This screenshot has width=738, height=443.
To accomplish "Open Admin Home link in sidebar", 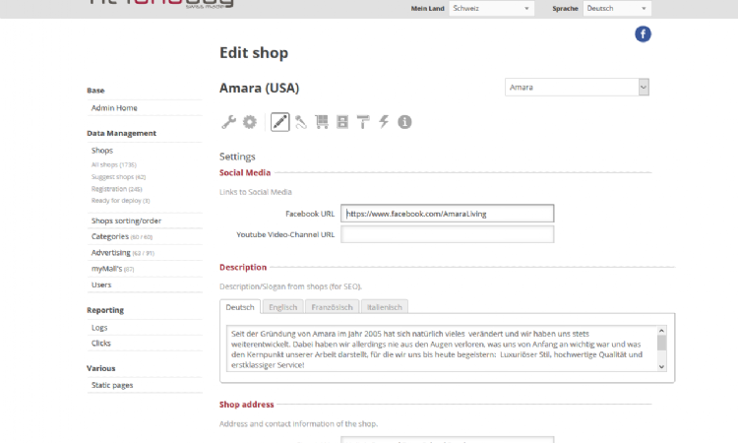I will pyautogui.click(x=114, y=107).
